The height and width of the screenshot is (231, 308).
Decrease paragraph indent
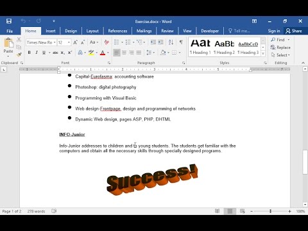tap(153, 42)
